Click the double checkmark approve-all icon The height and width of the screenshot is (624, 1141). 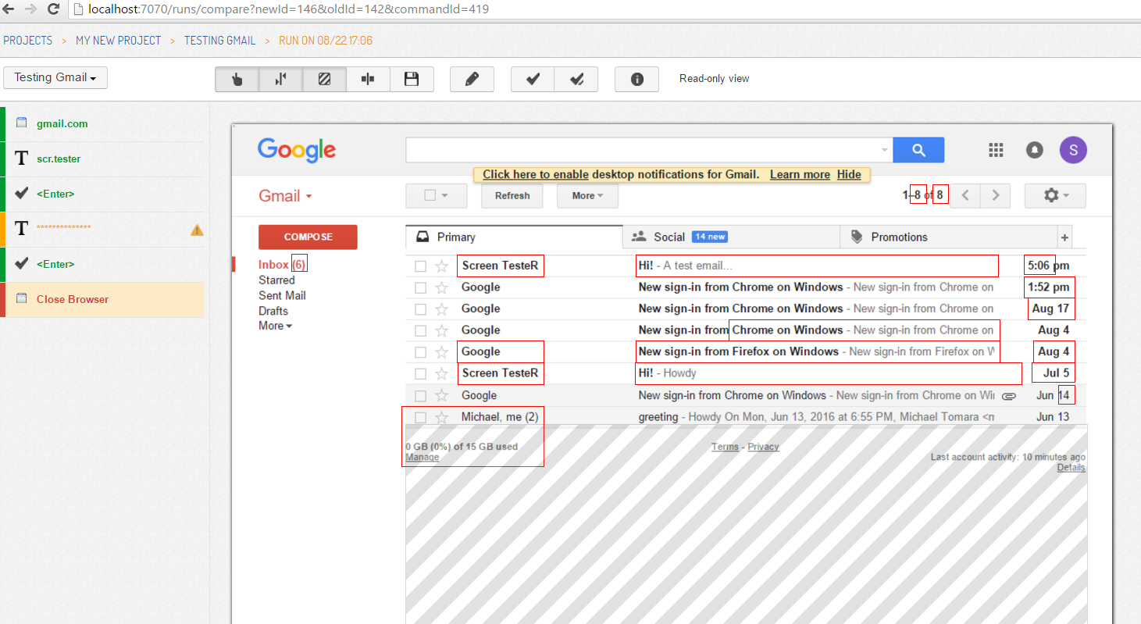click(577, 79)
